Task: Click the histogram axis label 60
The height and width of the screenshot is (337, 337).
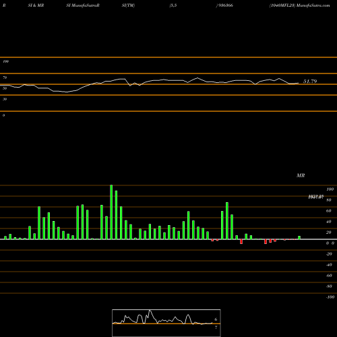Action: [328, 211]
